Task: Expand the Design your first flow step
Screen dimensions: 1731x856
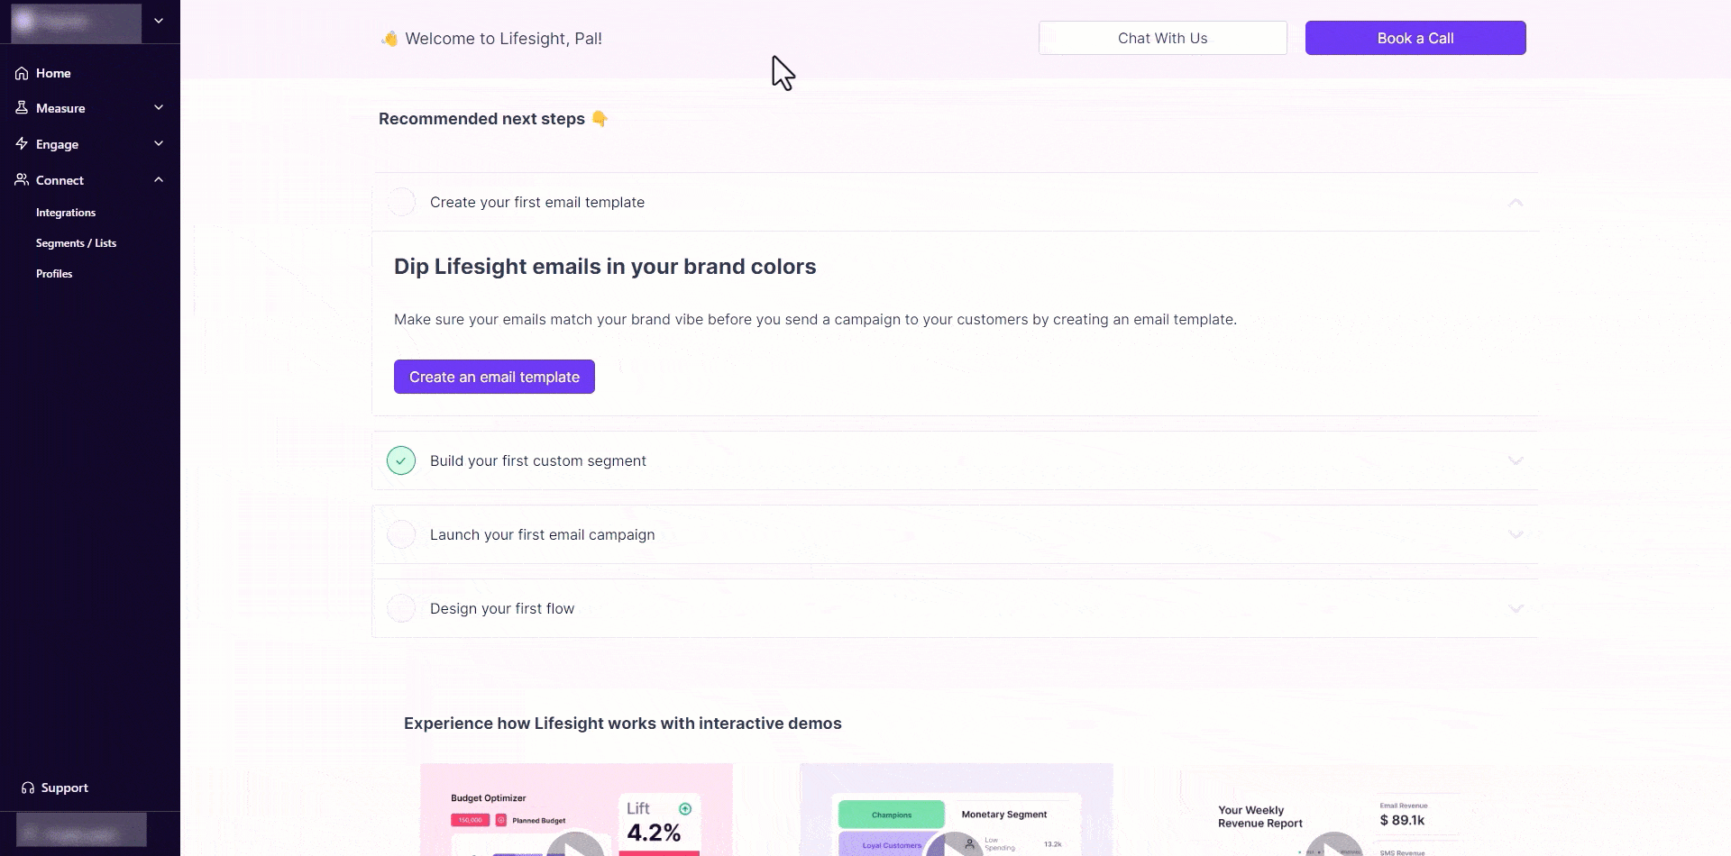Action: point(1516,609)
